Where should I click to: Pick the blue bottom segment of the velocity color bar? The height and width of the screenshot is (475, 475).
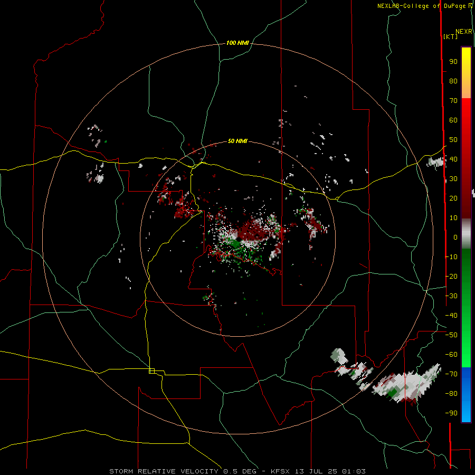(466, 395)
